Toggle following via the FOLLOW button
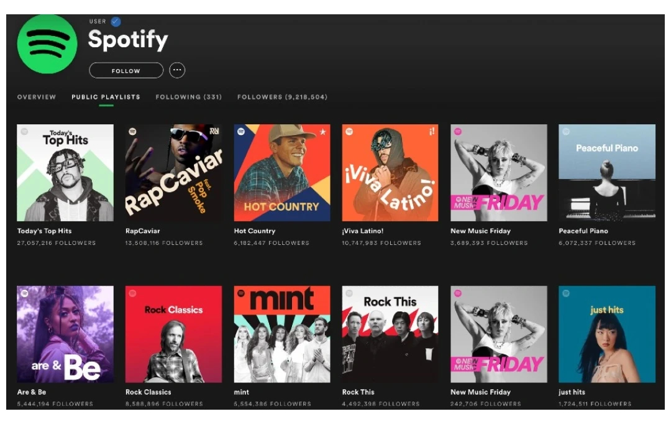The height and width of the screenshot is (424, 671). (x=126, y=70)
